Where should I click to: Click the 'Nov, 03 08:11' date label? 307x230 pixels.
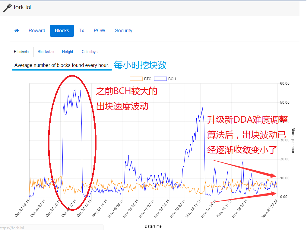115,209
